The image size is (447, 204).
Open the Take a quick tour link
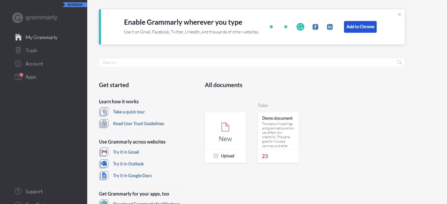pos(129,112)
